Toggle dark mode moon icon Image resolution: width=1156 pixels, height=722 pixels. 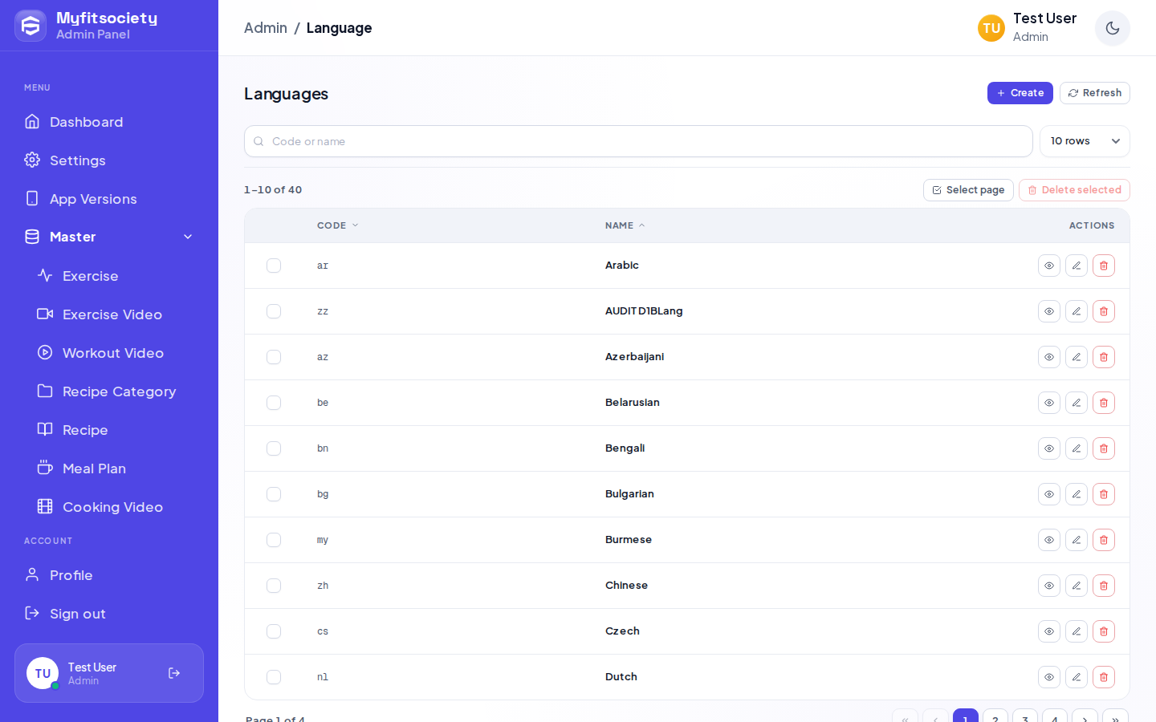click(x=1113, y=28)
